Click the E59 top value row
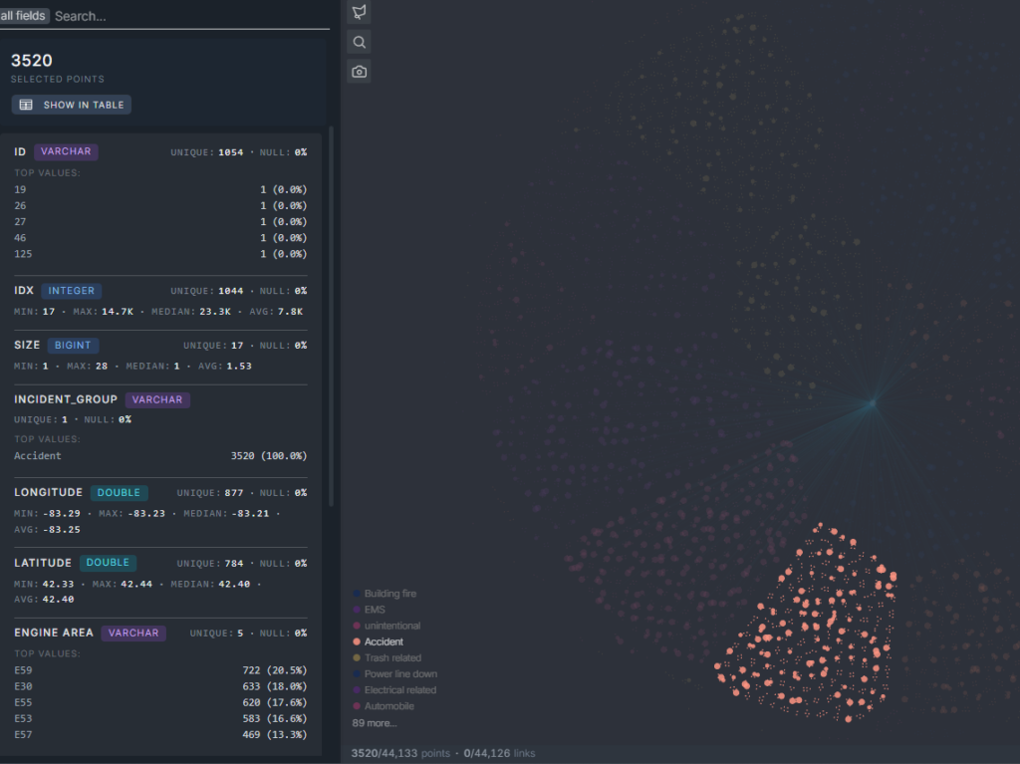 point(159,670)
